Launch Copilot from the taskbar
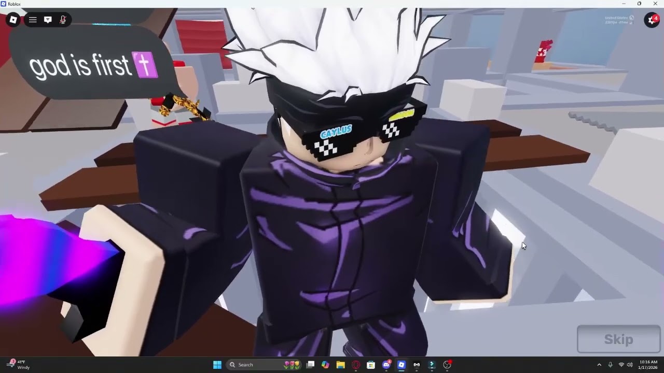Image resolution: width=664 pixels, height=373 pixels. [x=325, y=365]
